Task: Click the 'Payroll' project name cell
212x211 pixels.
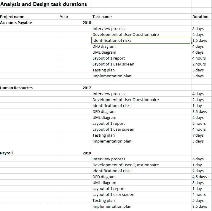Action: [x=7, y=153]
